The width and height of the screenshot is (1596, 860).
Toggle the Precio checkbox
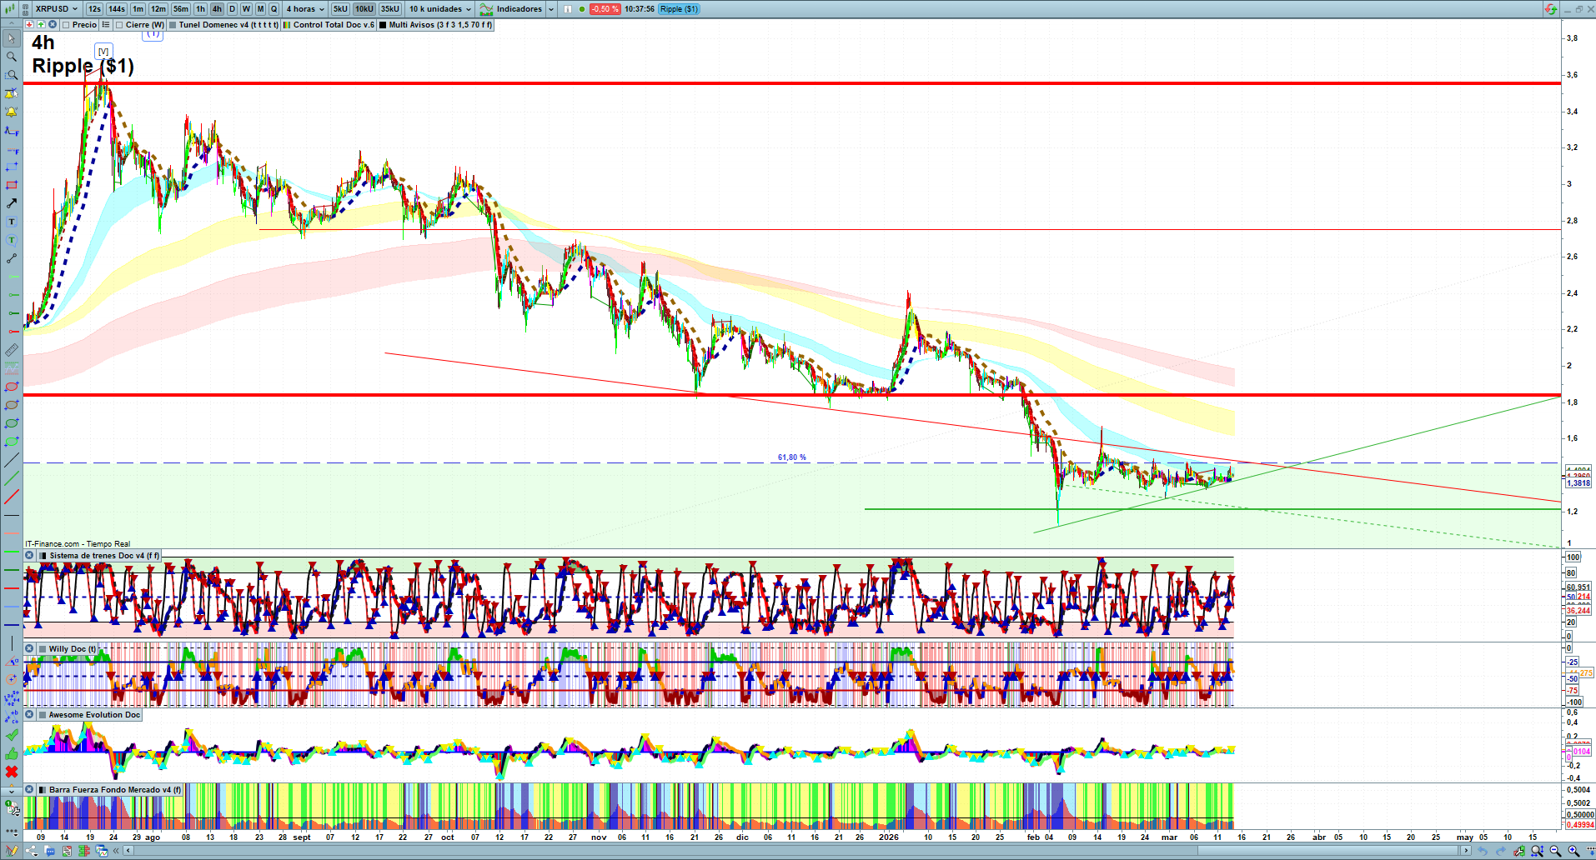coord(66,25)
